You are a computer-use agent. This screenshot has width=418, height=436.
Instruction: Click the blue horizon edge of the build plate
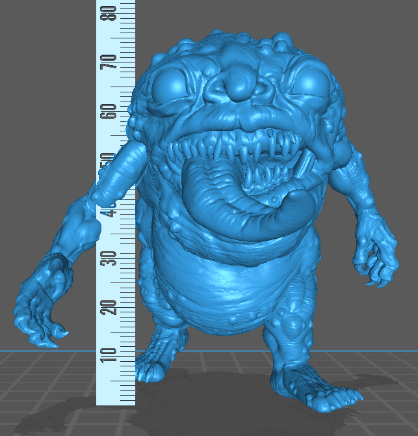pyautogui.click(x=390, y=351)
